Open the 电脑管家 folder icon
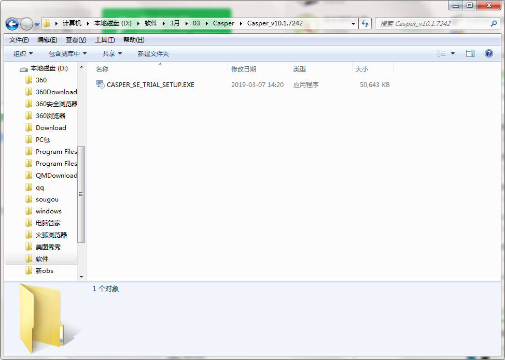The image size is (505, 360). [29, 223]
